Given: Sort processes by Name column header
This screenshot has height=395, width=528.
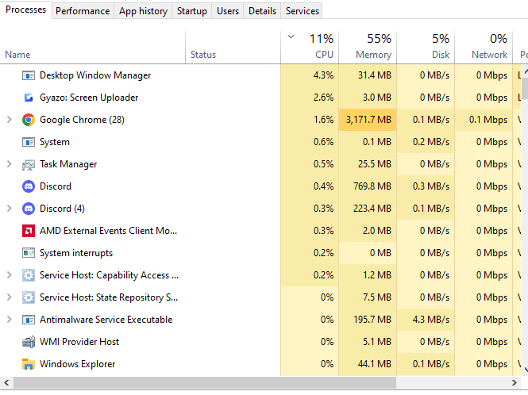Looking at the screenshot, I should 17,55.
